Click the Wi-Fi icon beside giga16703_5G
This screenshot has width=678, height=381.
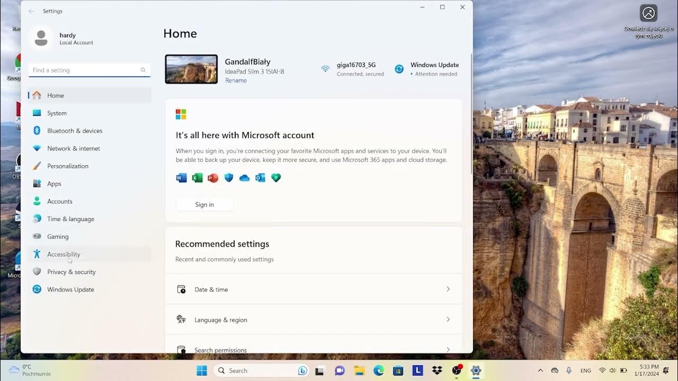pyautogui.click(x=325, y=69)
